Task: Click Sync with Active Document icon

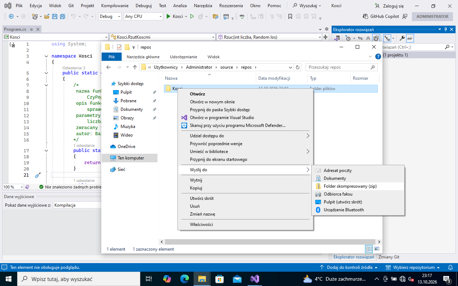Action: (360, 38)
